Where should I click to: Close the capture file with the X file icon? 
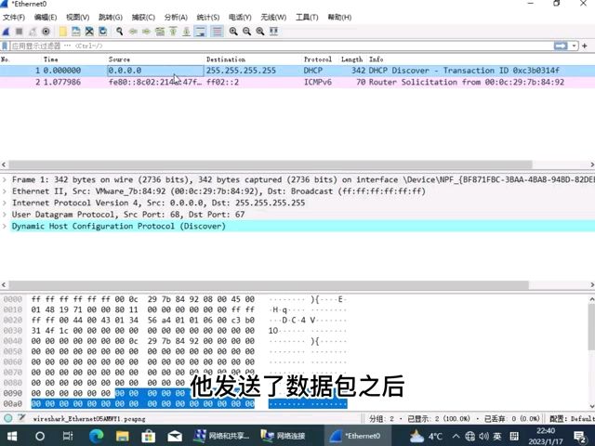pos(89,32)
